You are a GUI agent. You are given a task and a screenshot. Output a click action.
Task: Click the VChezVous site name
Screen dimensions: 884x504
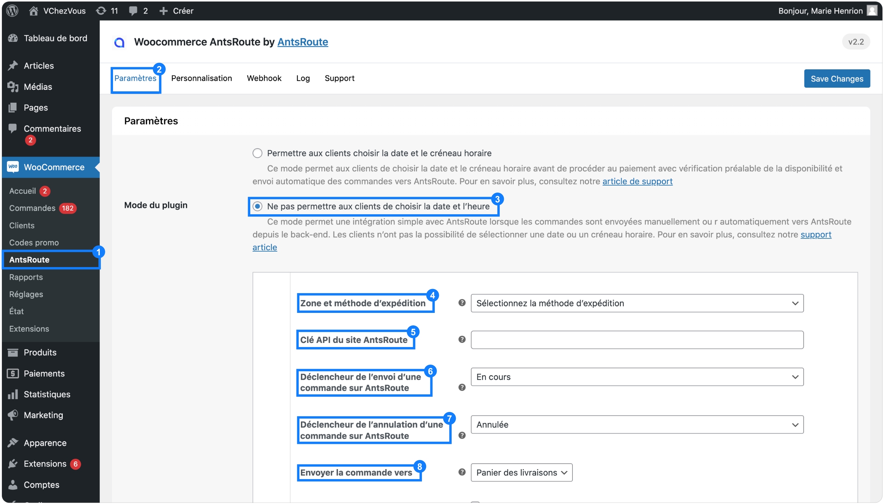coord(64,11)
